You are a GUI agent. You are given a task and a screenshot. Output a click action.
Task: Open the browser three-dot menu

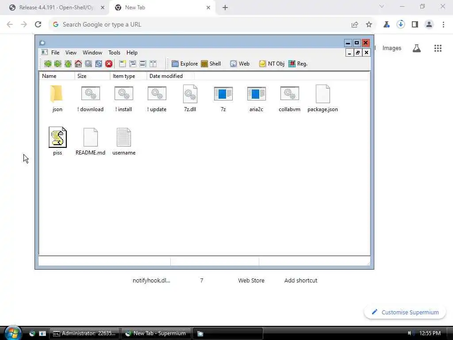pyautogui.click(x=443, y=25)
